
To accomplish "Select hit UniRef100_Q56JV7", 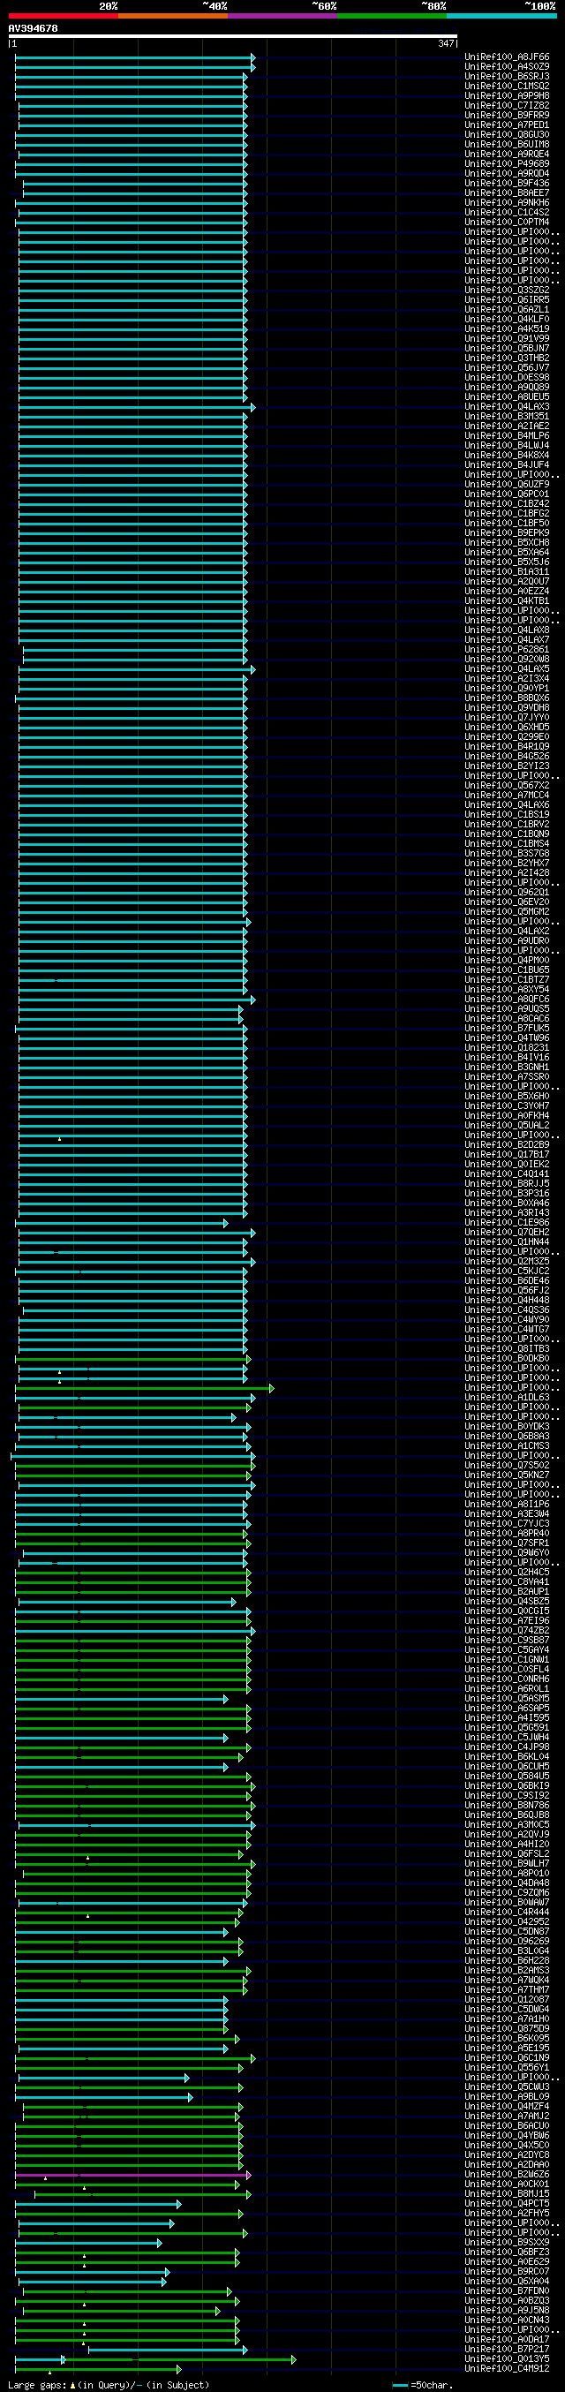I will pos(507,368).
